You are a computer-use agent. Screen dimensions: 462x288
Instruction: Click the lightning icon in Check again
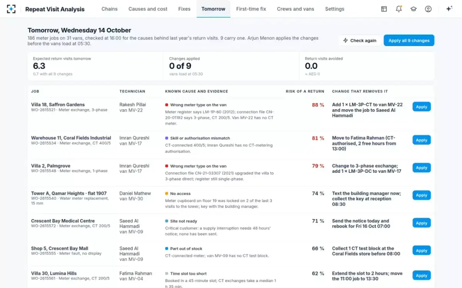pyautogui.click(x=345, y=40)
